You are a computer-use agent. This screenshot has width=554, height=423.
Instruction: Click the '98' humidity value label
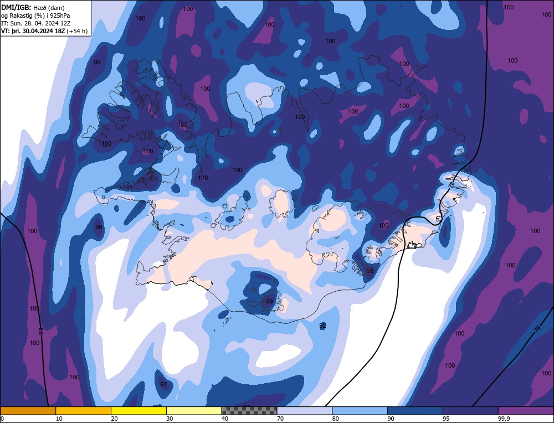(x=370, y=271)
